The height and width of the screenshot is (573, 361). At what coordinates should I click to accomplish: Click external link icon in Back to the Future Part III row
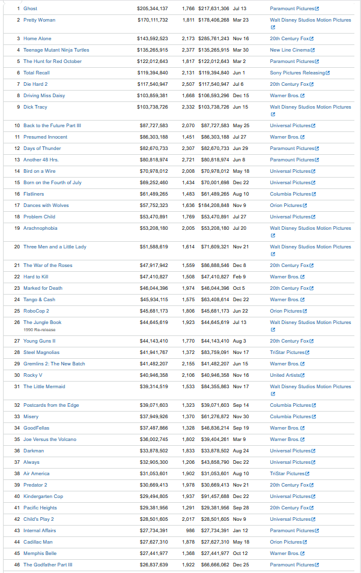click(314, 126)
